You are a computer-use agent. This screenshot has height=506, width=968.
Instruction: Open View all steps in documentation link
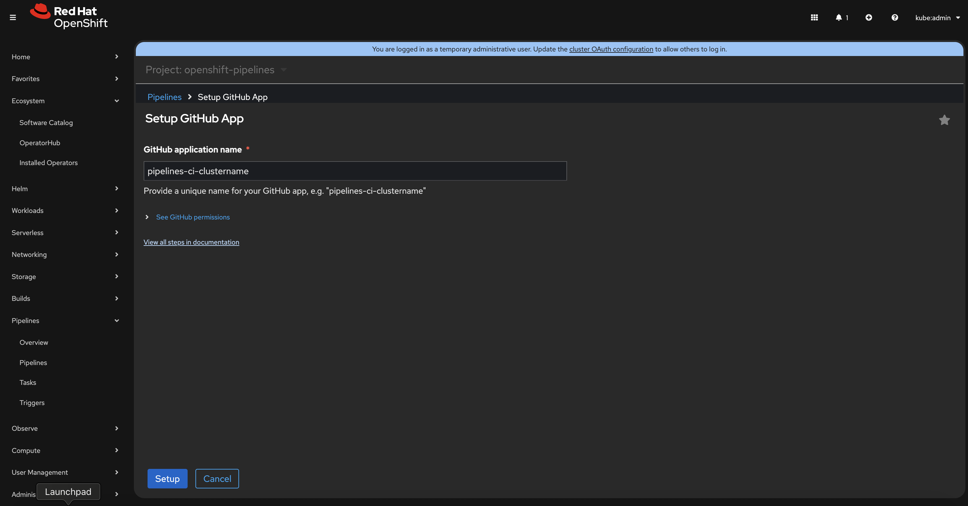point(191,242)
